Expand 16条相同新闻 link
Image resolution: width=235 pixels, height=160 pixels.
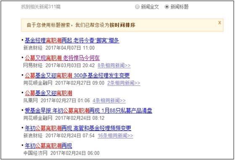click(x=115, y=136)
